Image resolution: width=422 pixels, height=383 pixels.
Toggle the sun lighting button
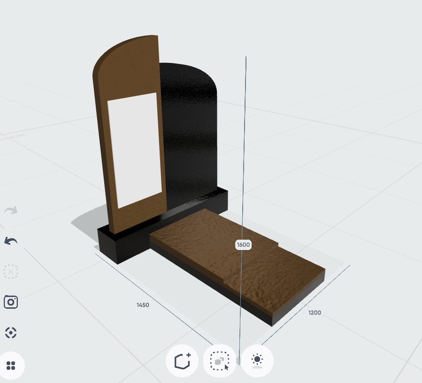click(x=257, y=361)
